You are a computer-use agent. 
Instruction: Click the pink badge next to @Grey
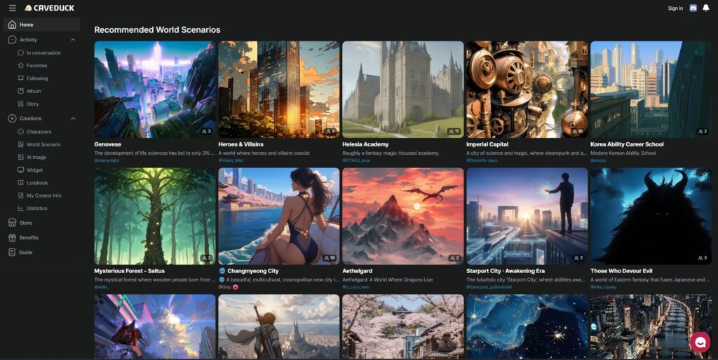click(x=236, y=287)
